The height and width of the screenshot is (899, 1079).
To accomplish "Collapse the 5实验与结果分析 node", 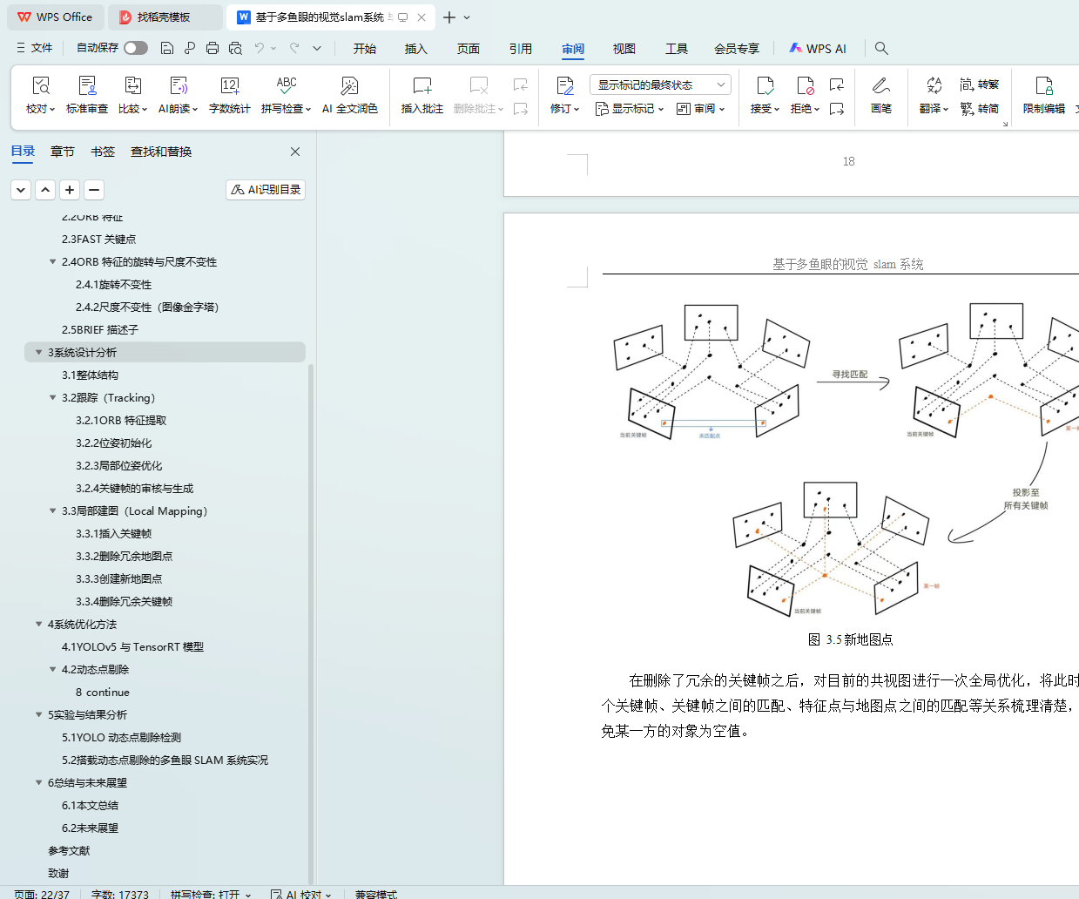I will [x=38, y=714].
